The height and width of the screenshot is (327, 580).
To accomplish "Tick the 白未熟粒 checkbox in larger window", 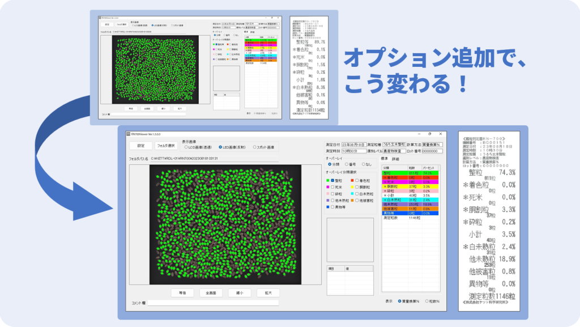I will tap(357, 193).
